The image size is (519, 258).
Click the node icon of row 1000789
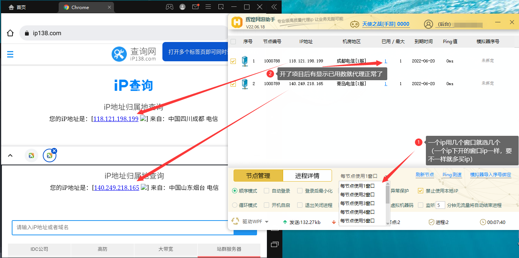[x=245, y=84]
